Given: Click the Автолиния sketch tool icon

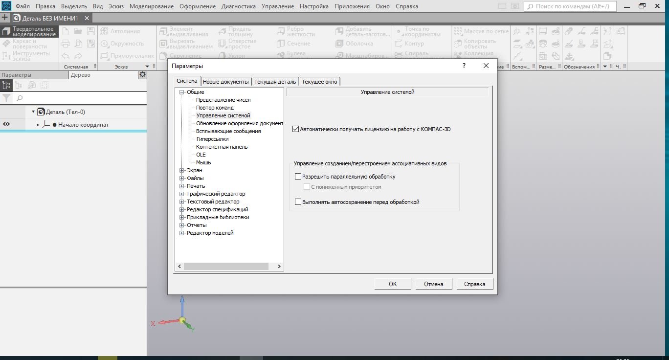Looking at the screenshot, I should pyautogui.click(x=104, y=31).
